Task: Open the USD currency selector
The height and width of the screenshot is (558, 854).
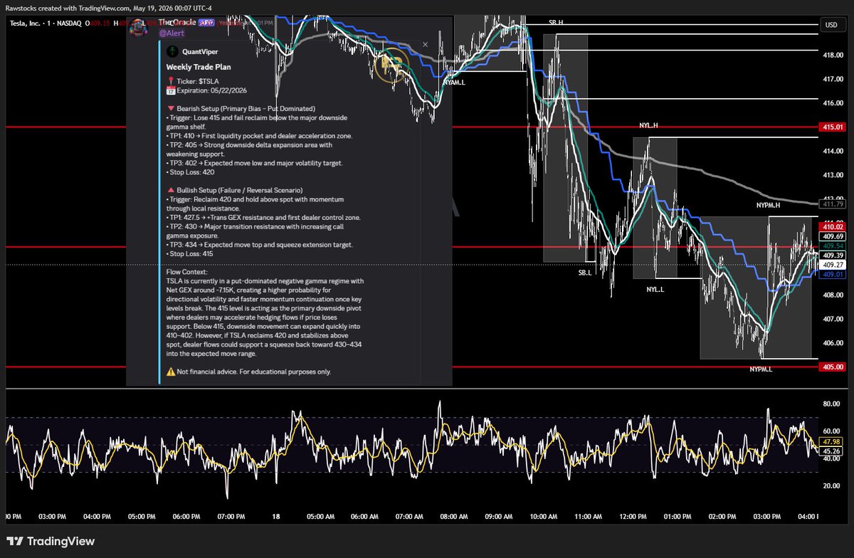Action: point(831,24)
